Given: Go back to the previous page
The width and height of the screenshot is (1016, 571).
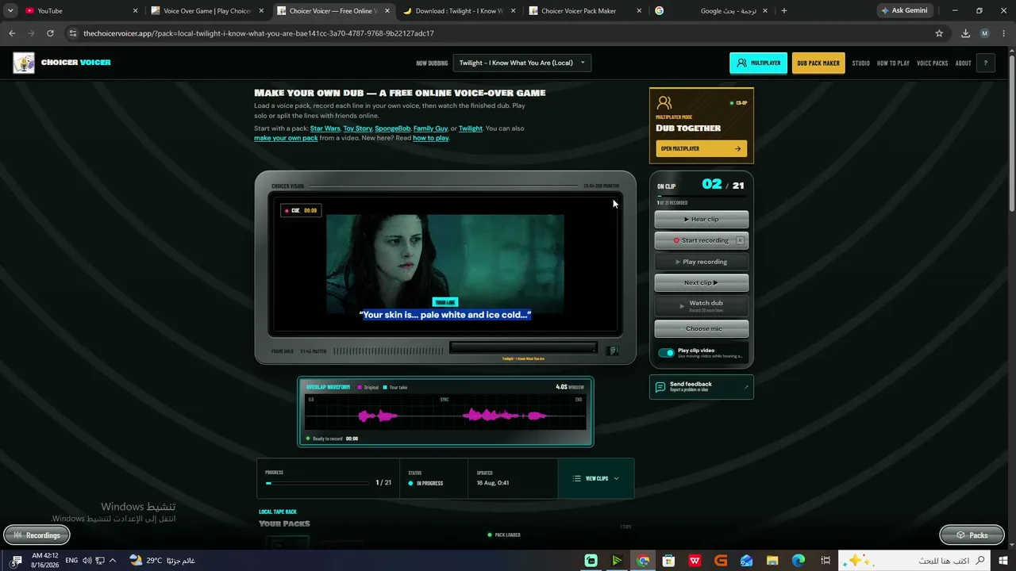Looking at the screenshot, I should [12, 33].
